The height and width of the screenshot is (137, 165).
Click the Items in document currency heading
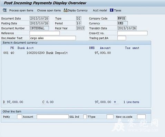[x=20, y=43]
